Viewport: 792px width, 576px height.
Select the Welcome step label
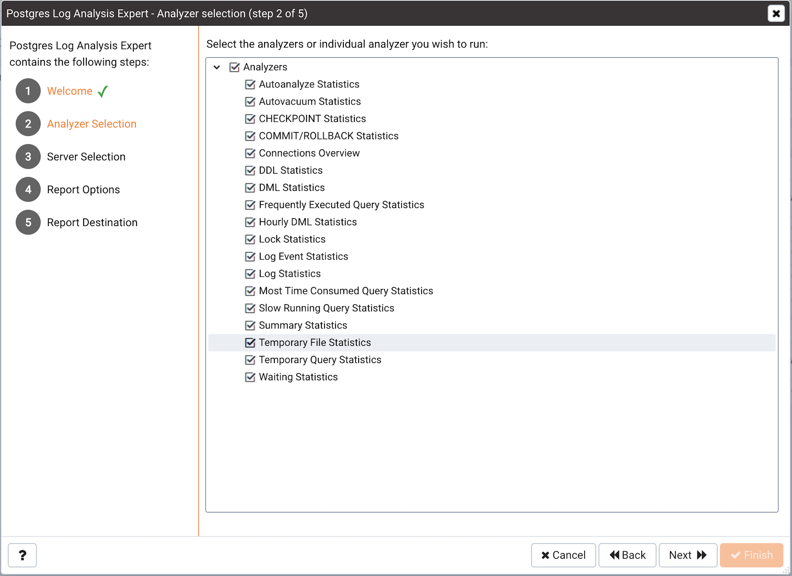point(70,91)
